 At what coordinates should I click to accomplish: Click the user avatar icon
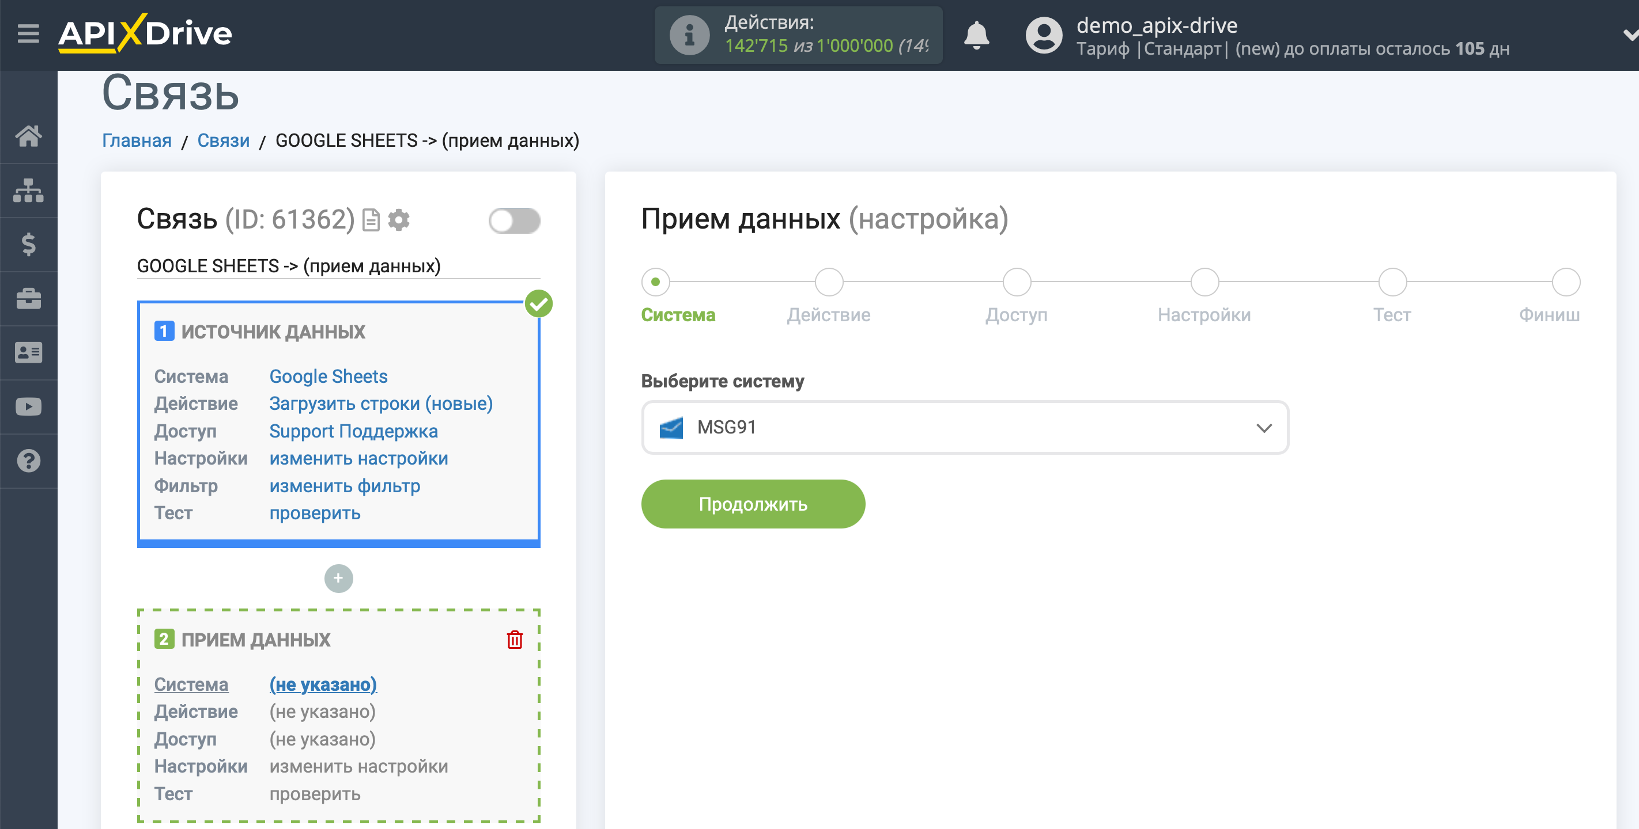pyautogui.click(x=1044, y=35)
